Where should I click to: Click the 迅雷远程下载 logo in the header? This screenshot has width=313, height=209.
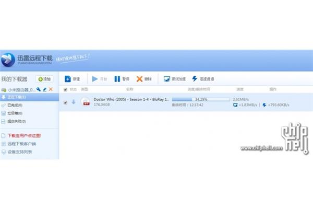click(x=27, y=60)
